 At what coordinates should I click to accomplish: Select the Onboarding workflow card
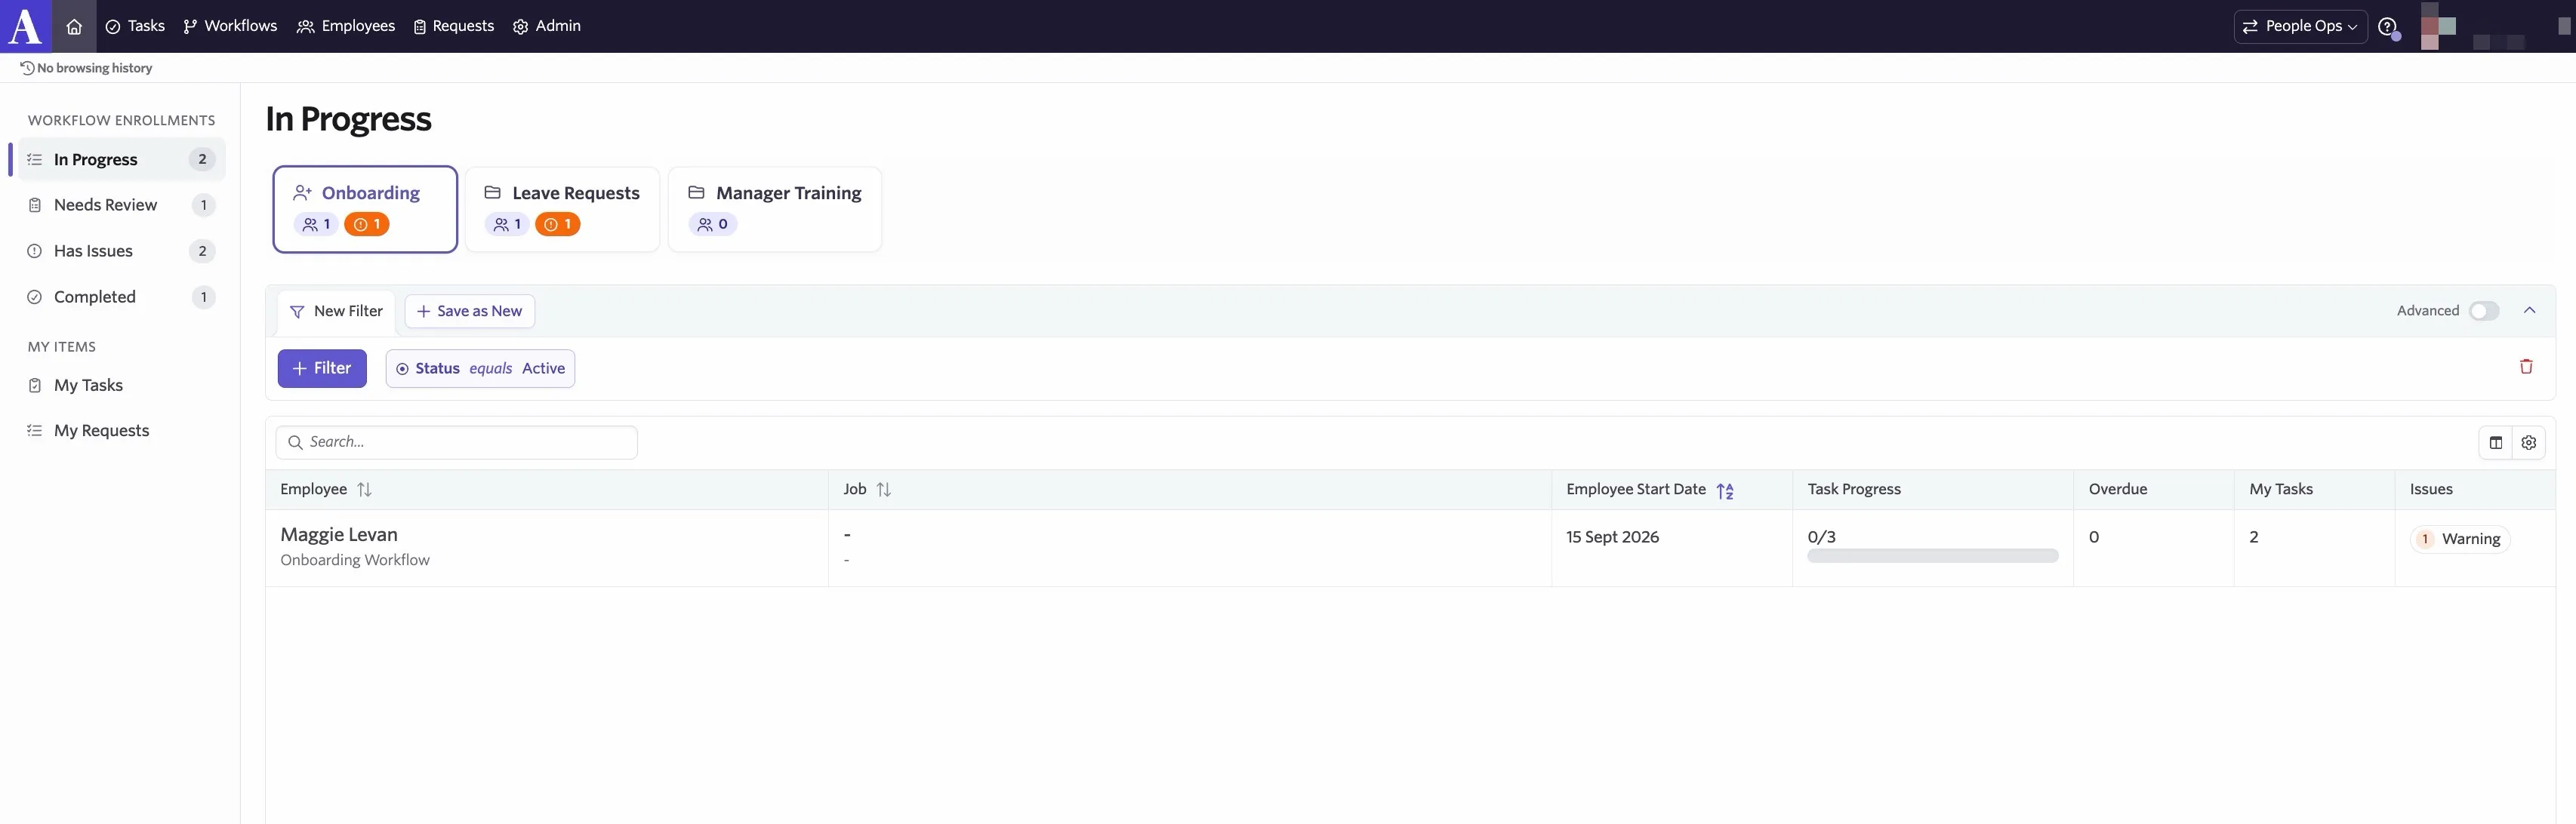365,209
